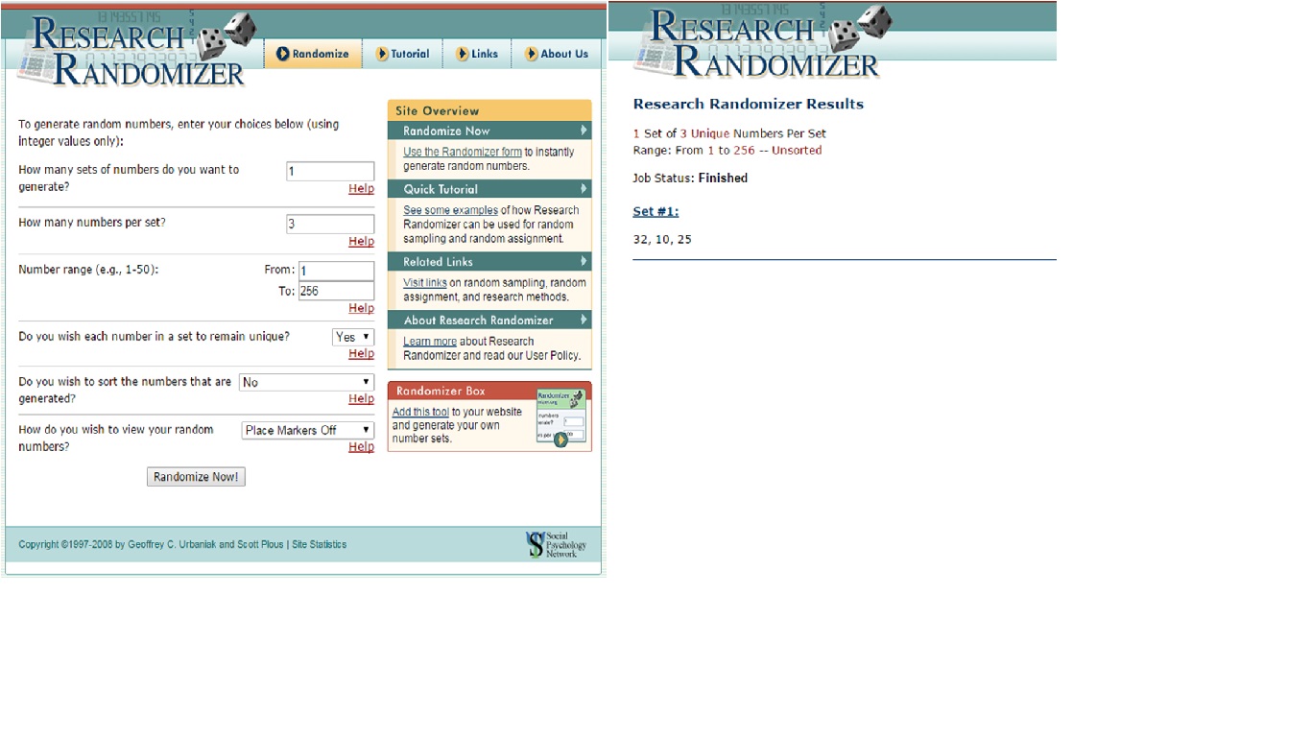The image size is (1311, 737).
Task: Click the dice image in results page header
Action: coord(860,29)
